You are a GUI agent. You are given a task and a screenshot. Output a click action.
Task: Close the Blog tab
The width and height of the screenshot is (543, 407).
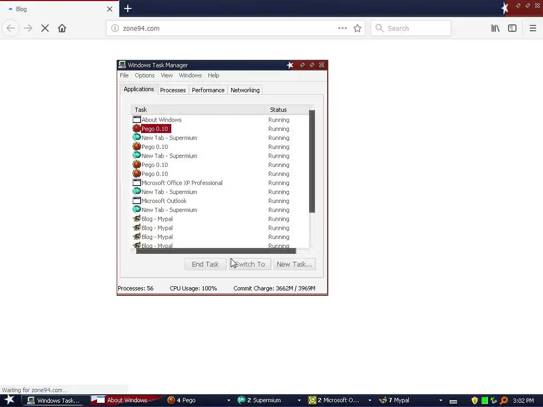[110, 9]
